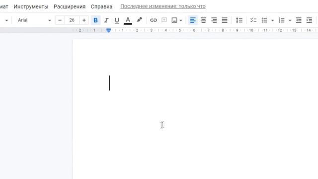Toggle underline formatting
This screenshot has height=179, width=318.
pyautogui.click(x=117, y=20)
